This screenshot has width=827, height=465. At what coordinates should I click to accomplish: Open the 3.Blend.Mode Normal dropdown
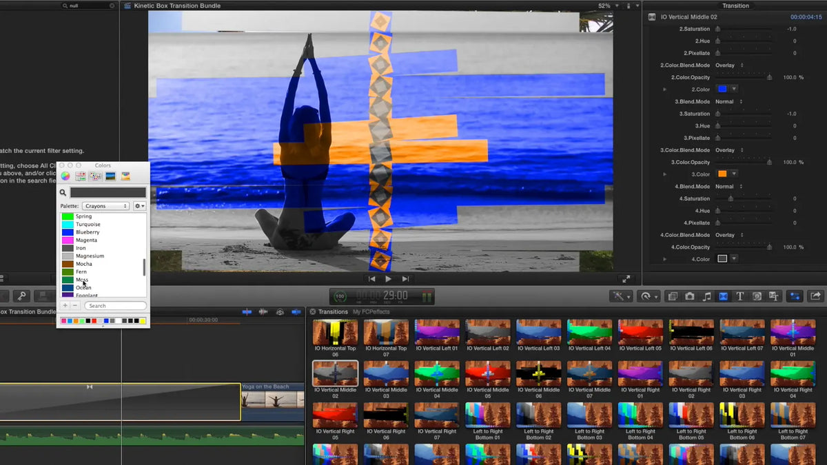click(729, 102)
